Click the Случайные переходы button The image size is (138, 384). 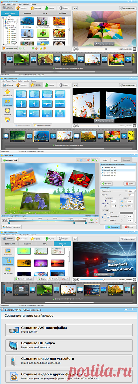tap(42, 125)
